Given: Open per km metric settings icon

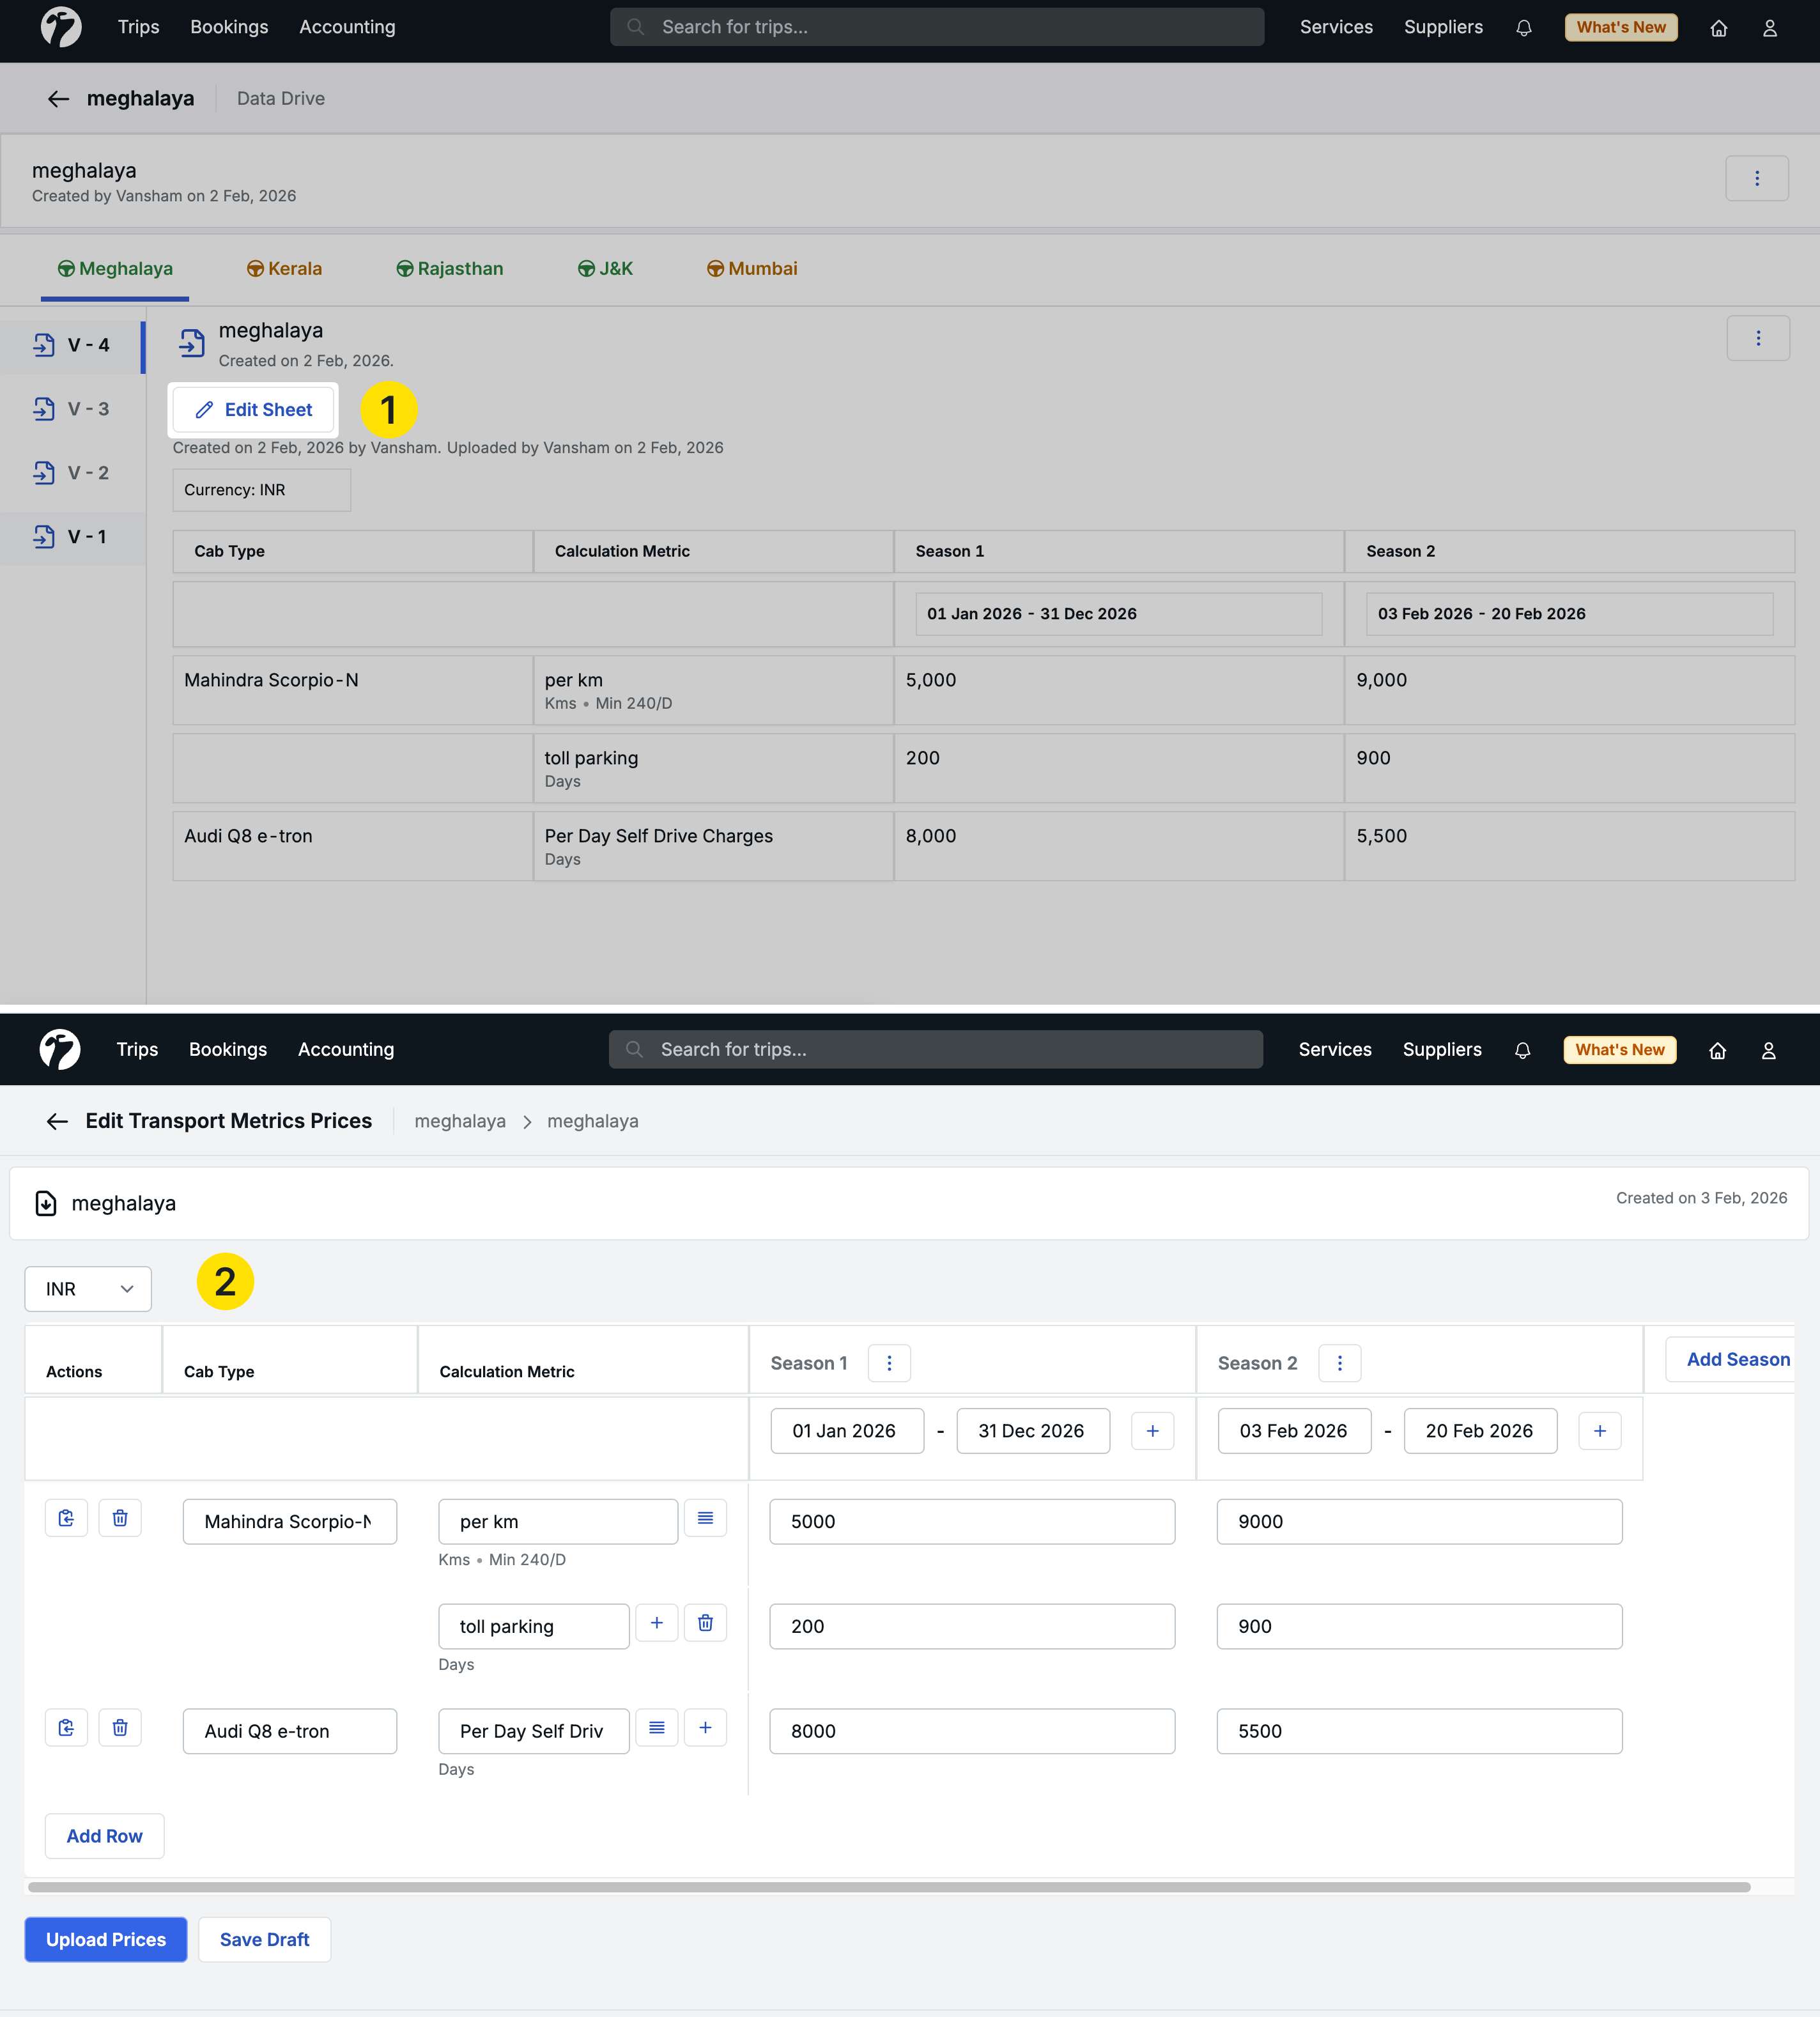Looking at the screenshot, I should (705, 1518).
